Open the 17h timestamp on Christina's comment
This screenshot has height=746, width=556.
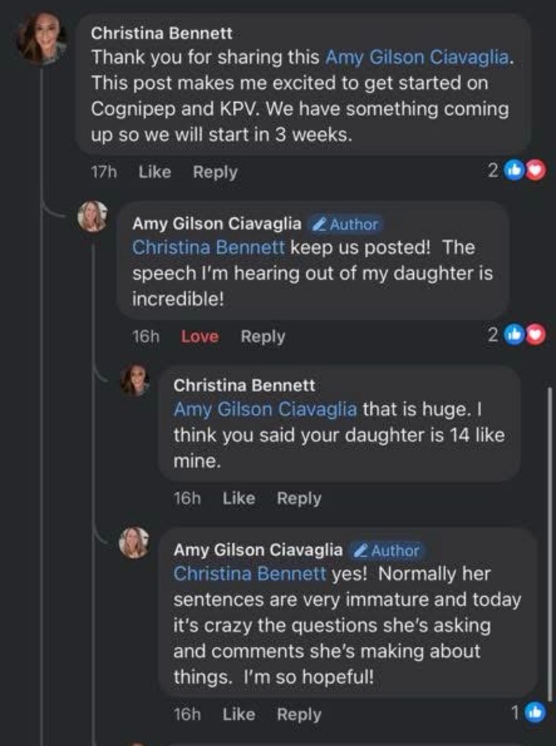[103, 172]
